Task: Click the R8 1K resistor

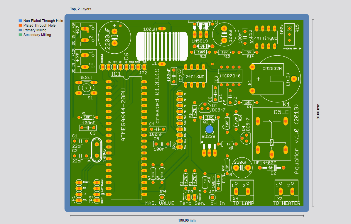Action: (227, 144)
